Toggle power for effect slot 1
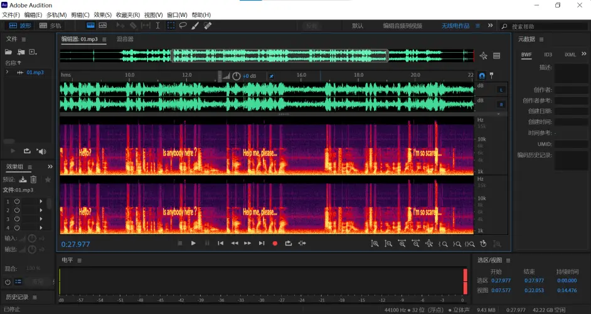Image resolution: width=591 pixels, height=314 pixels. (17, 201)
